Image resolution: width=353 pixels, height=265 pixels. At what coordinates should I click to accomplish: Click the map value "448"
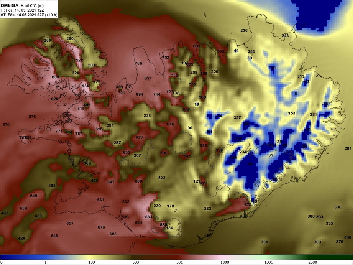(348, 238)
